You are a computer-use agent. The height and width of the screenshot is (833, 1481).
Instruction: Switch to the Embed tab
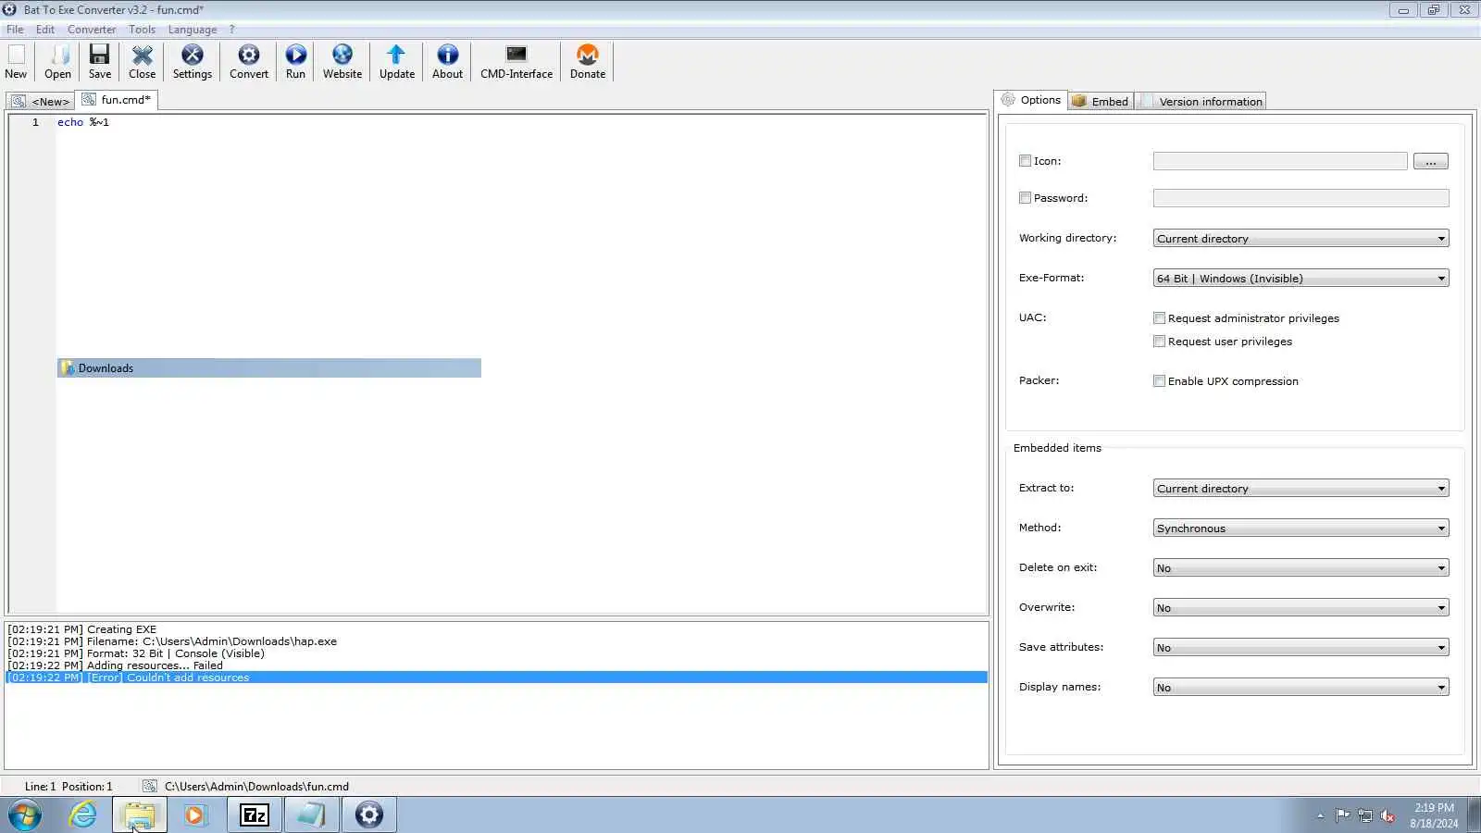(1101, 102)
